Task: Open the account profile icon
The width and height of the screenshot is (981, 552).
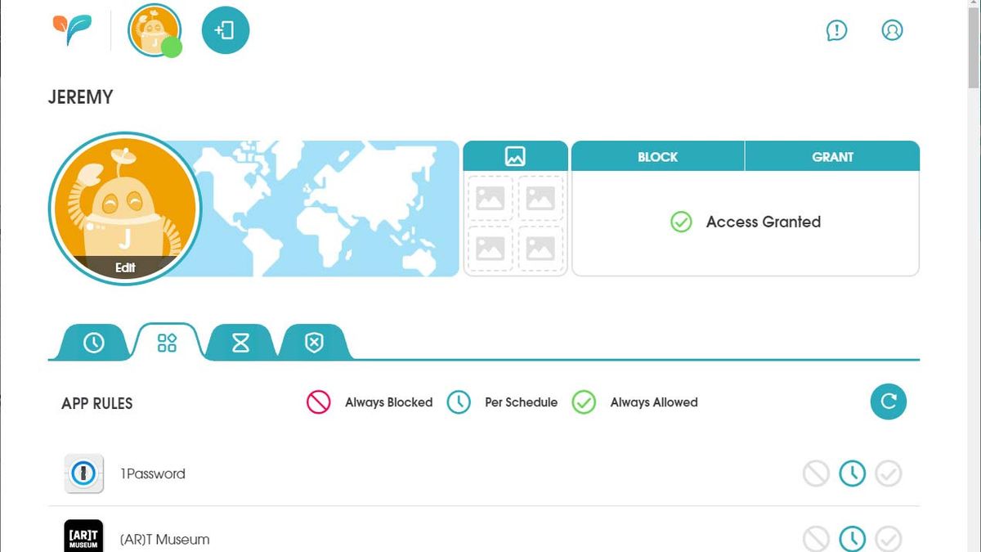Action: [892, 30]
